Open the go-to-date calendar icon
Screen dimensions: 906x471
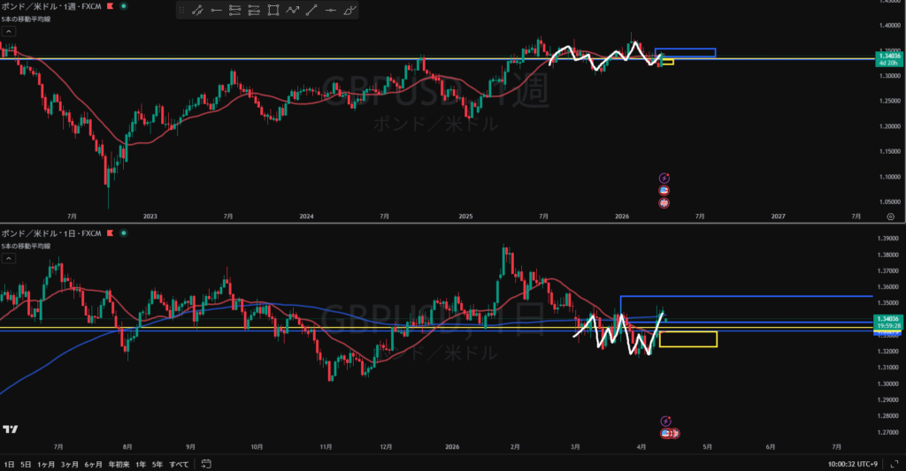pyautogui.click(x=204, y=464)
